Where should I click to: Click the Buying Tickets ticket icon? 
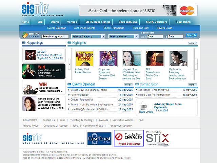[x=25, y=35]
